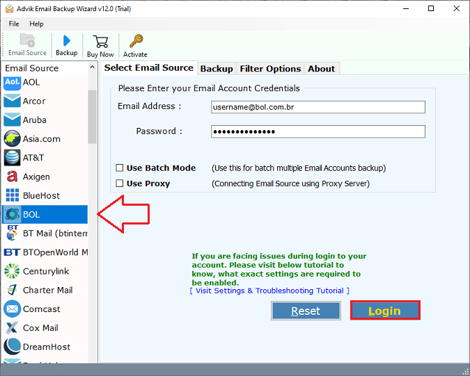The width and height of the screenshot is (470, 376).
Task: Close the Advik Email Backup Wizard window
Action: click(457, 8)
